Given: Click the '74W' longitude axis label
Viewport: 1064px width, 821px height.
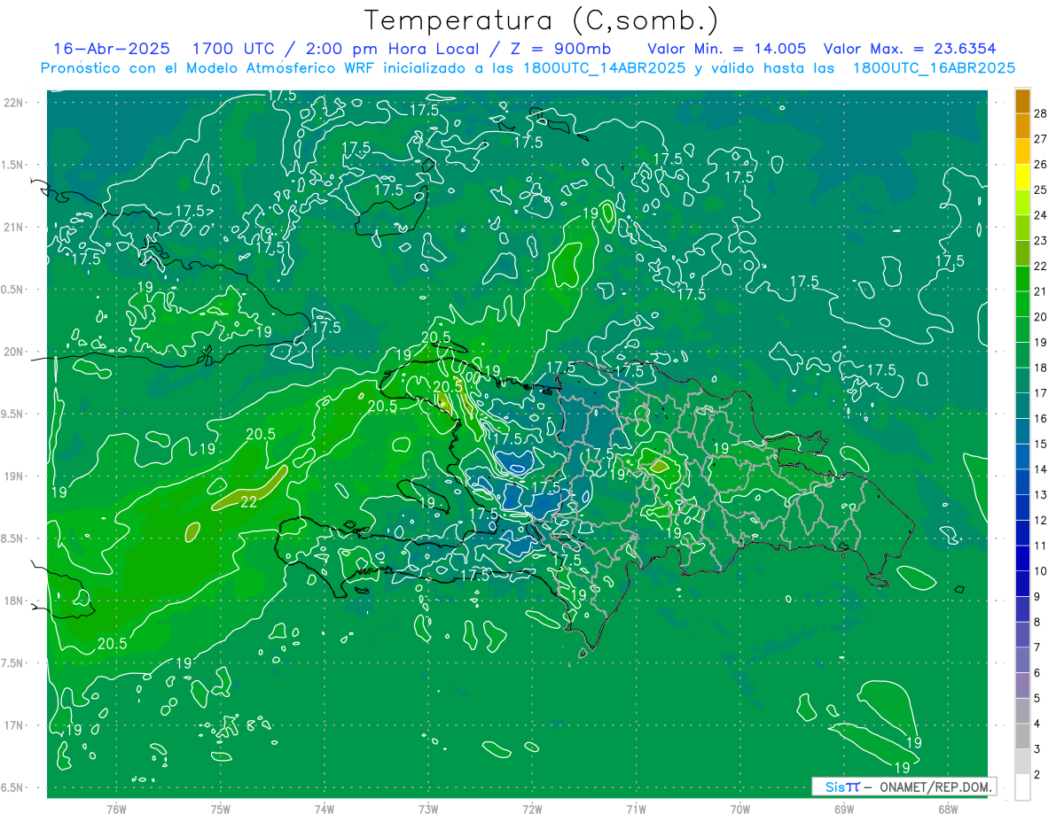Looking at the screenshot, I should pyautogui.click(x=325, y=809).
